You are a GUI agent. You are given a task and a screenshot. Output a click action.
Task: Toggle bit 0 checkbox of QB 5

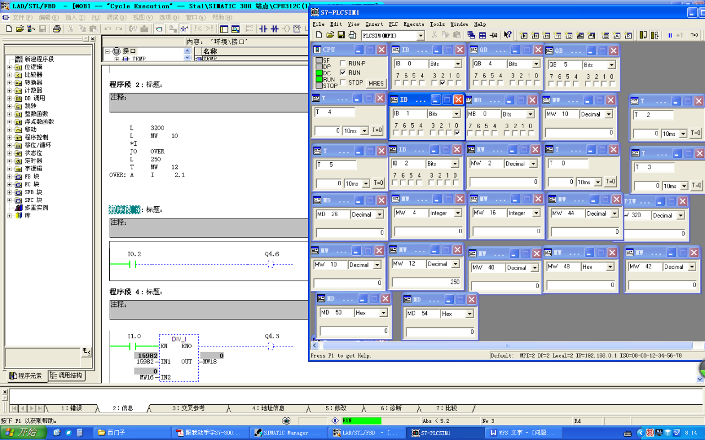point(612,84)
